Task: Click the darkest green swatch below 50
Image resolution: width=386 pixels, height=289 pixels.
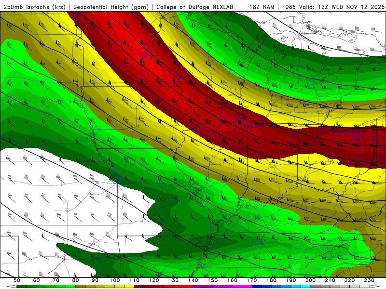Action: coord(21,287)
